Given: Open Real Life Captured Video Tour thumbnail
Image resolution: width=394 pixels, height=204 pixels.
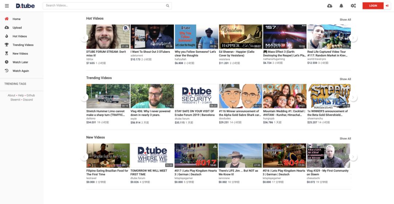Looking at the screenshot, I should 329,37.
